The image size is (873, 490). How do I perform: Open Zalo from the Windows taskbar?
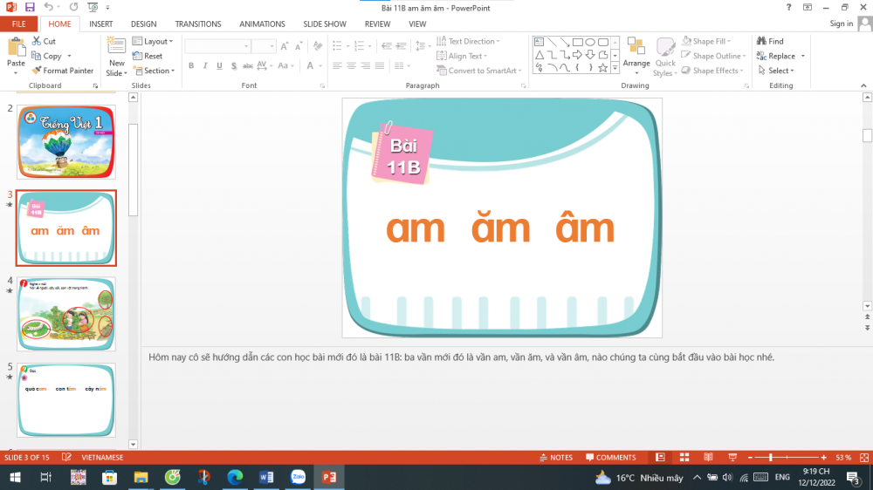click(298, 477)
